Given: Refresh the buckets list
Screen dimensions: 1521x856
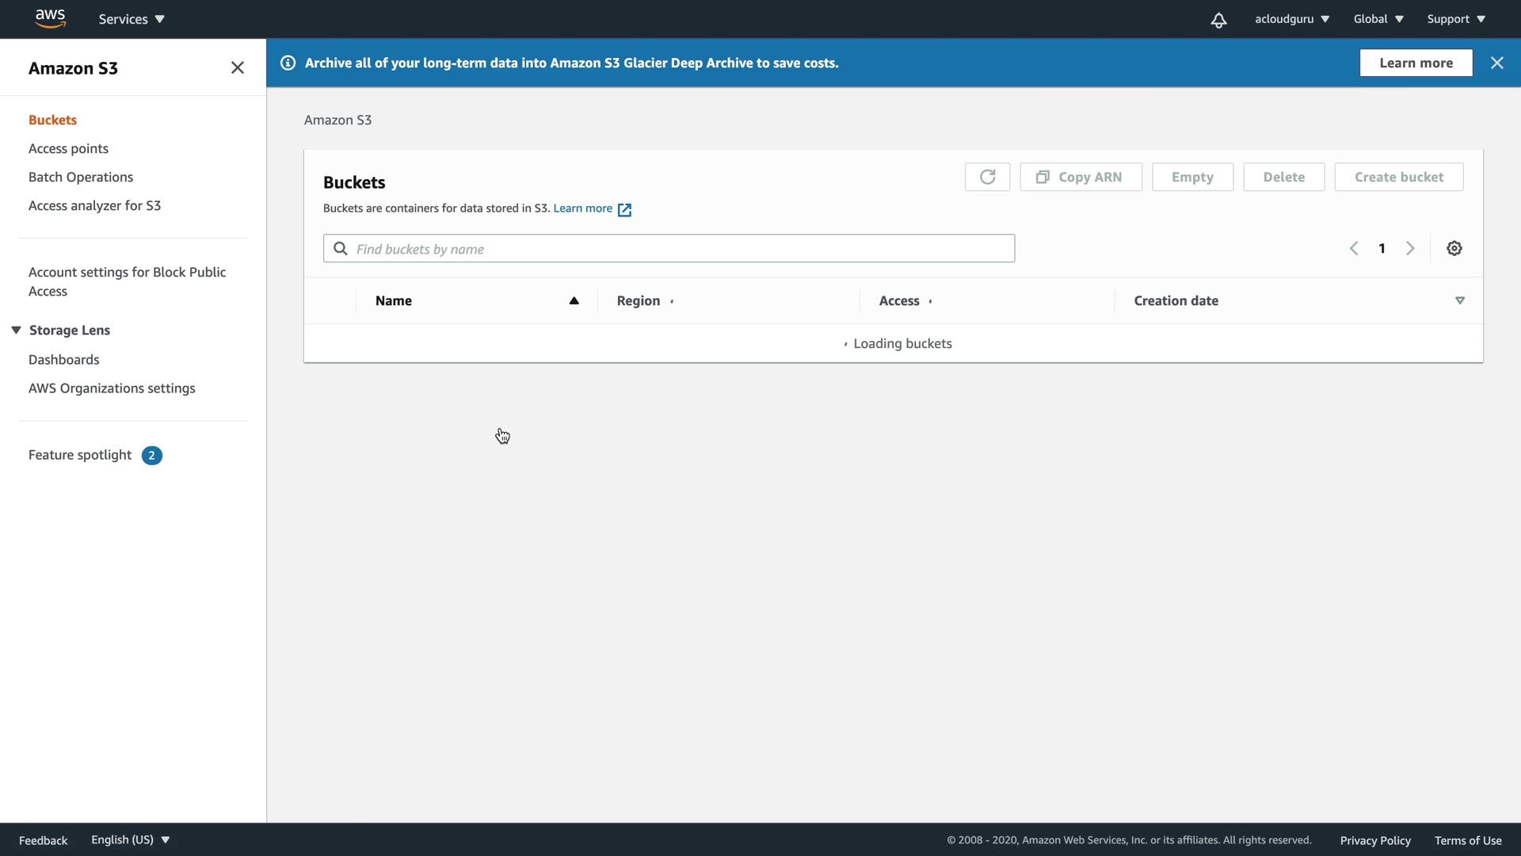Looking at the screenshot, I should pos(987,177).
